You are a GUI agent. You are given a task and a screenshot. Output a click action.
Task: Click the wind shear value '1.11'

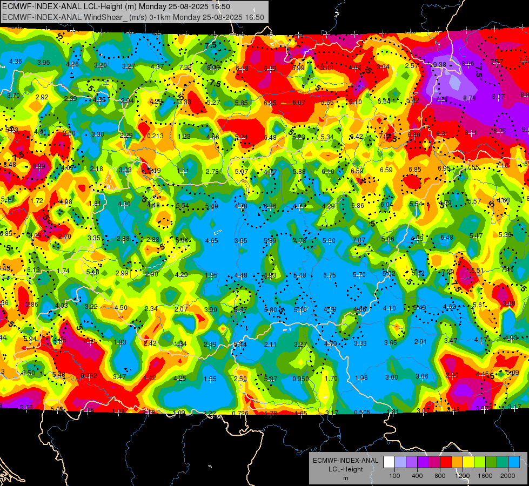[183, 171]
